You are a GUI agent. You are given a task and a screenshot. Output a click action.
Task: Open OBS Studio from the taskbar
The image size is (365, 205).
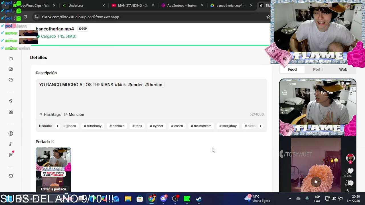point(175,198)
